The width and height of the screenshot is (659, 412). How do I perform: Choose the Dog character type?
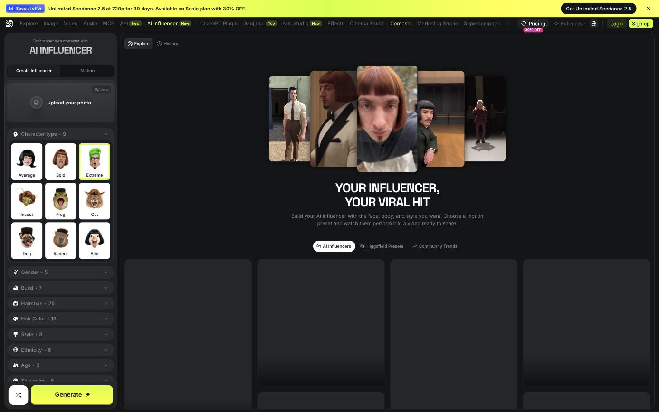[27, 240]
